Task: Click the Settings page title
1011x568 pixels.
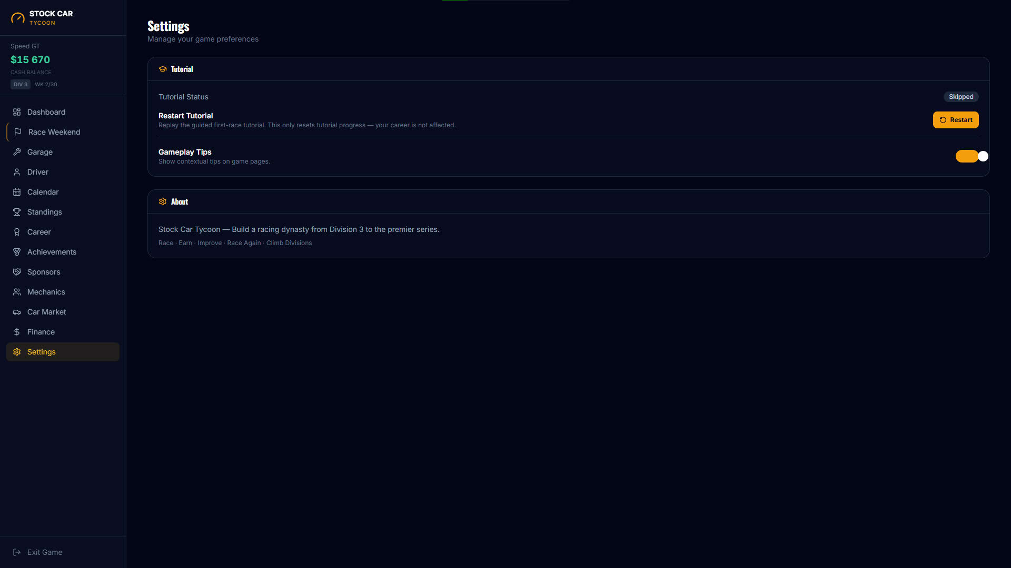Action: coord(168,26)
